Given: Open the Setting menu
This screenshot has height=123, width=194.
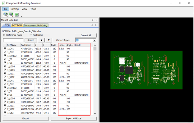Looking at the screenshot, I should (15, 9).
